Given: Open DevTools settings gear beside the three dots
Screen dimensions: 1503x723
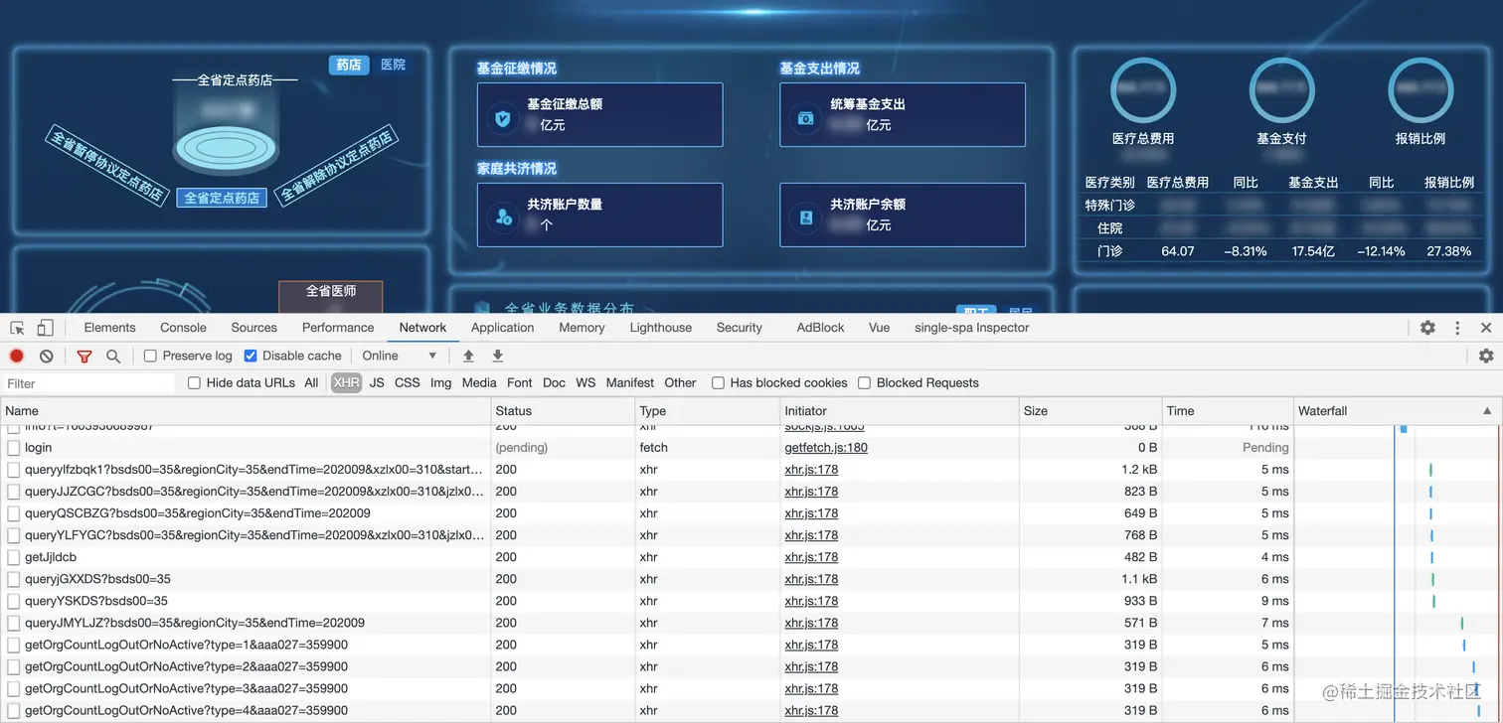Looking at the screenshot, I should point(1427,328).
